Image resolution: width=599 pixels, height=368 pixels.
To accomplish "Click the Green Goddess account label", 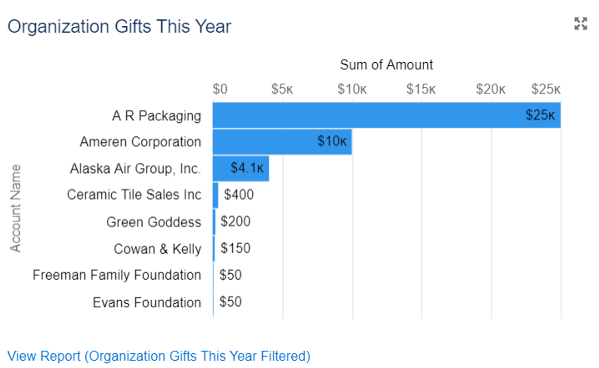I will pos(153,222).
